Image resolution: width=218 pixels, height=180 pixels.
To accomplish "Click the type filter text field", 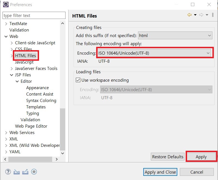I will [x=34, y=15].
